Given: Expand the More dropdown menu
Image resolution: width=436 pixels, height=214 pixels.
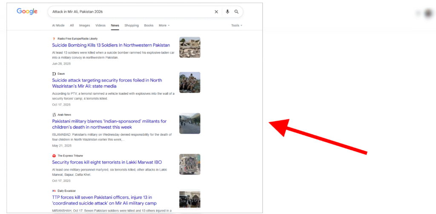Looking at the screenshot, I should 164,25.
